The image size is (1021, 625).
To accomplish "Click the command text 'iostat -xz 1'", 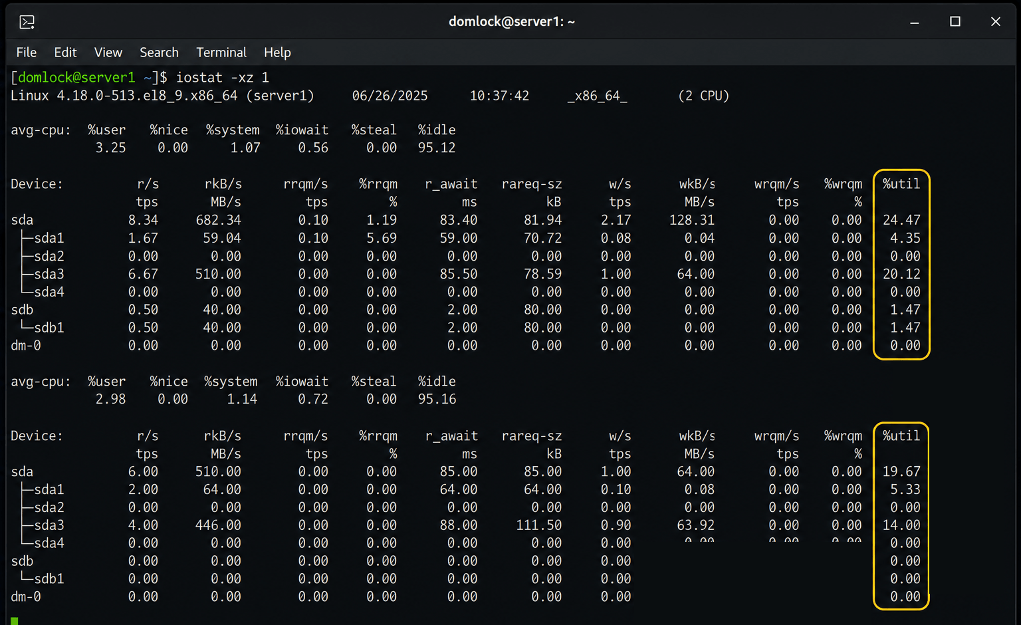I will 223,78.
